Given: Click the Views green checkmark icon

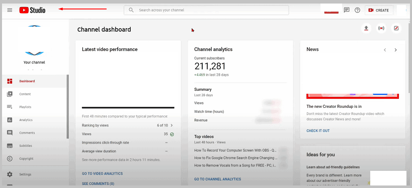Looking at the screenshot, I should (x=172, y=134).
